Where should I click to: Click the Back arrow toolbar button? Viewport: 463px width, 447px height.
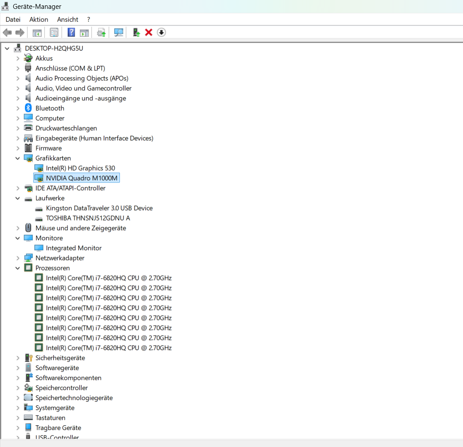click(x=7, y=32)
